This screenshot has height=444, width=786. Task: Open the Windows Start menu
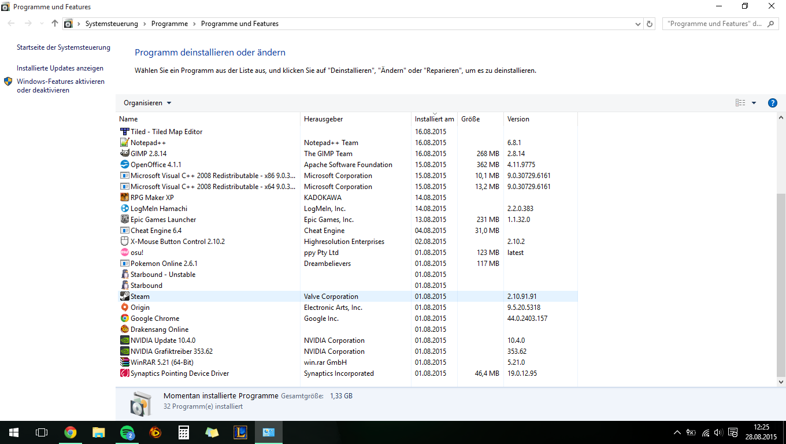coord(14,432)
